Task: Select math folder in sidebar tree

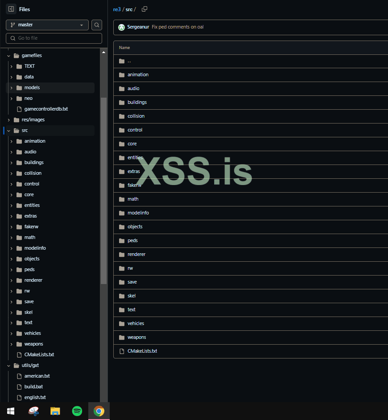Action: click(29, 238)
